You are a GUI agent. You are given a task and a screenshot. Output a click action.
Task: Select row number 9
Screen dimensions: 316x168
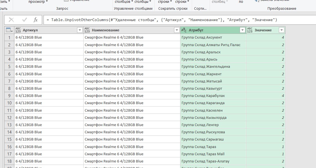click(x=9, y=96)
